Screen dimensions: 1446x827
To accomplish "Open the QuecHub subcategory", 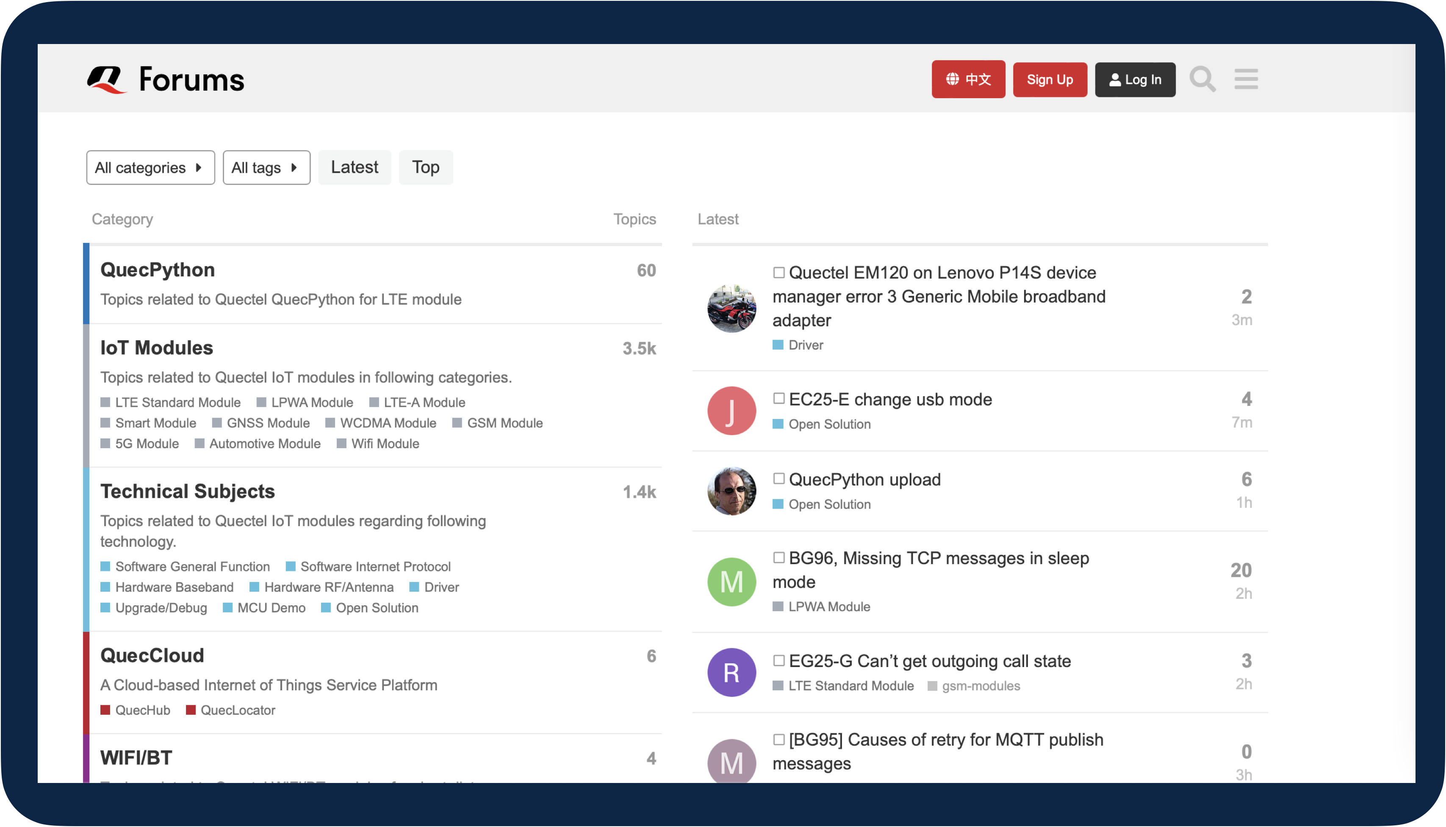I will point(135,710).
